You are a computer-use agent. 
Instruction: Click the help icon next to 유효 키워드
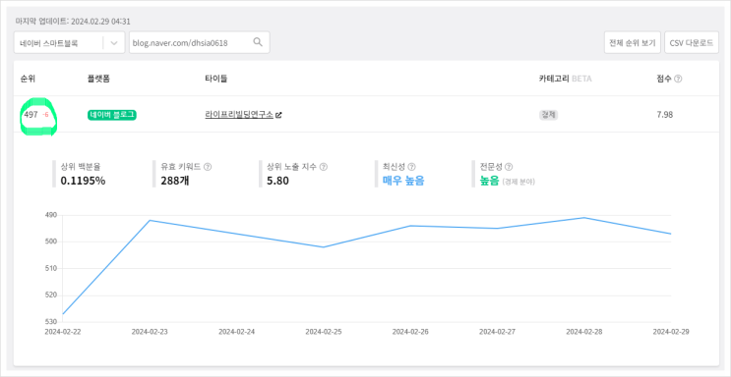coord(208,167)
